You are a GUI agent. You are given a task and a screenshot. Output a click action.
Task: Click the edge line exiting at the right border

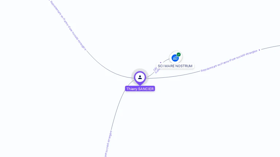271,47
